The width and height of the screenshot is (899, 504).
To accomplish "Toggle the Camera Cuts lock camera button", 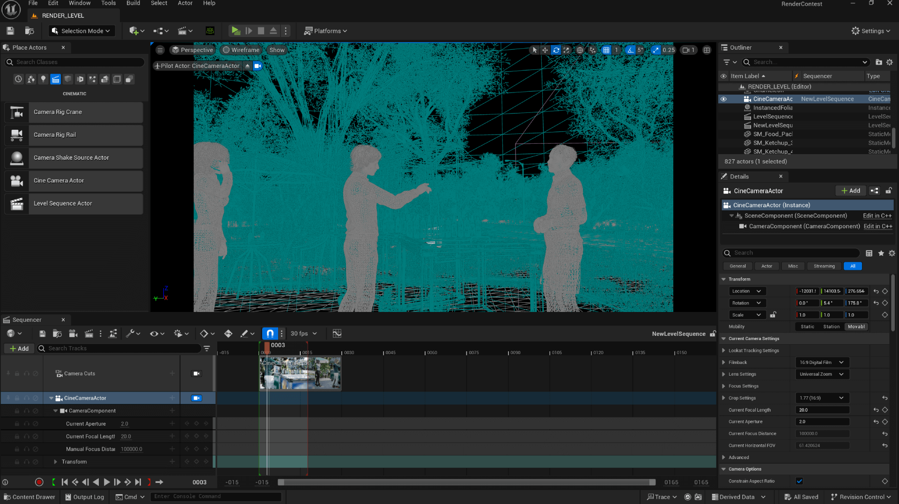I will click(x=197, y=374).
